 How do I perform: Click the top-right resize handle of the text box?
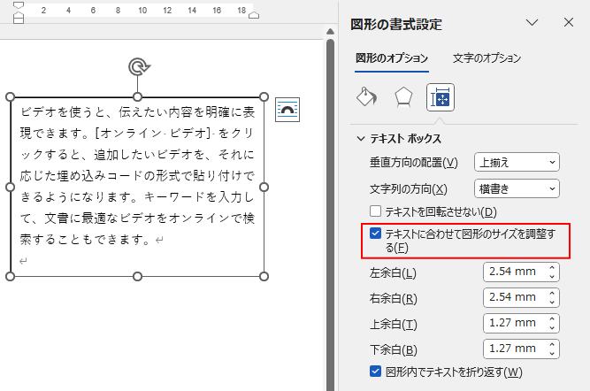(x=264, y=97)
